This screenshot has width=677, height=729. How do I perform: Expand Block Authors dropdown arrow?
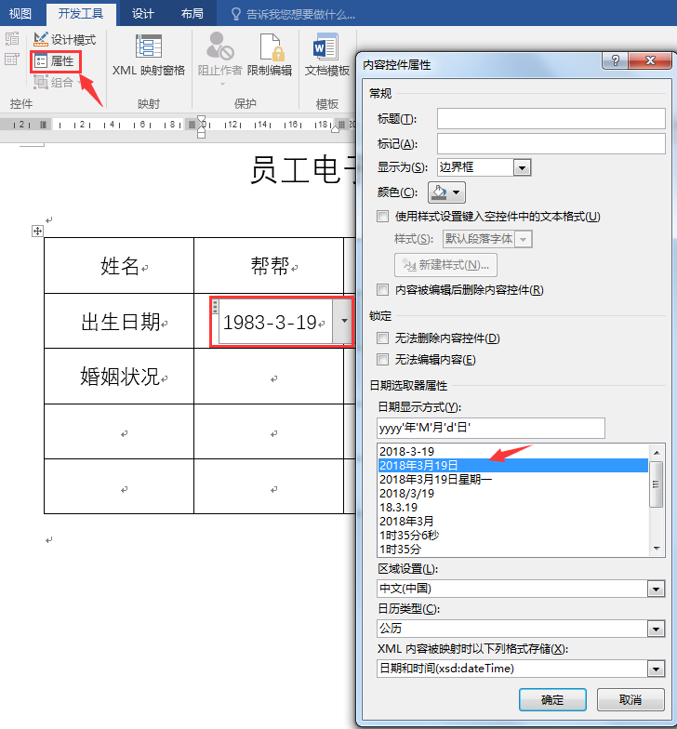[x=222, y=84]
